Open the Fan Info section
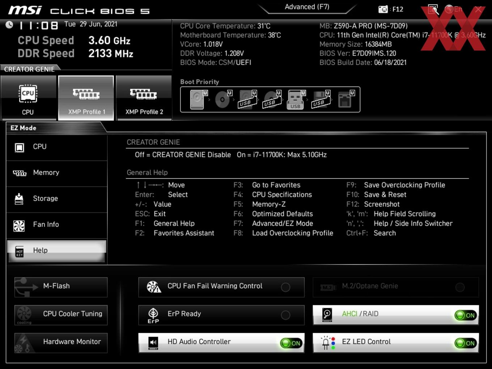 click(57, 225)
